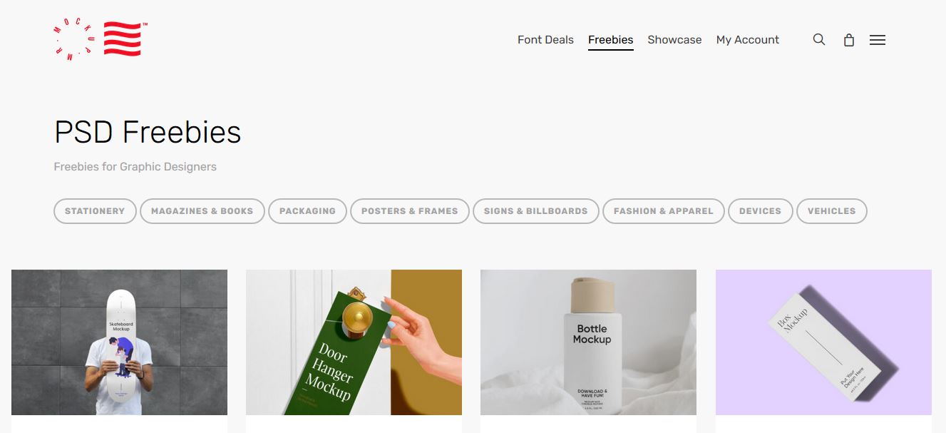Filter by Fashion & Apparel category
946x433 pixels.
pos(664,211)
